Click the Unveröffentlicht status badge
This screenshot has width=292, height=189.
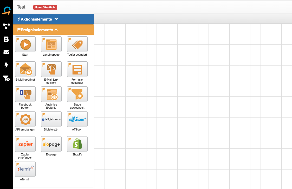(45, 7)
